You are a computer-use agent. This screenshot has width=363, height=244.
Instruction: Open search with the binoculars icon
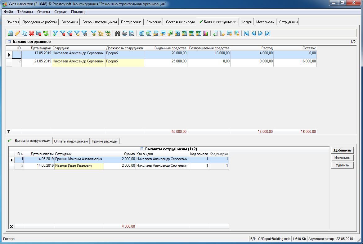pyautogui.click(x=118, y=33)
